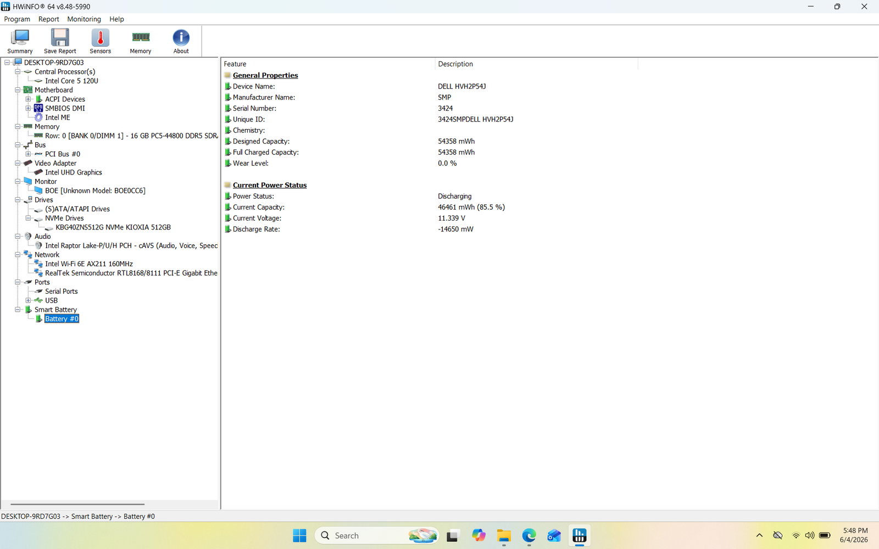Click the status bar path text
This screenshot has width=879, height=549.
[x=78, y=517]
